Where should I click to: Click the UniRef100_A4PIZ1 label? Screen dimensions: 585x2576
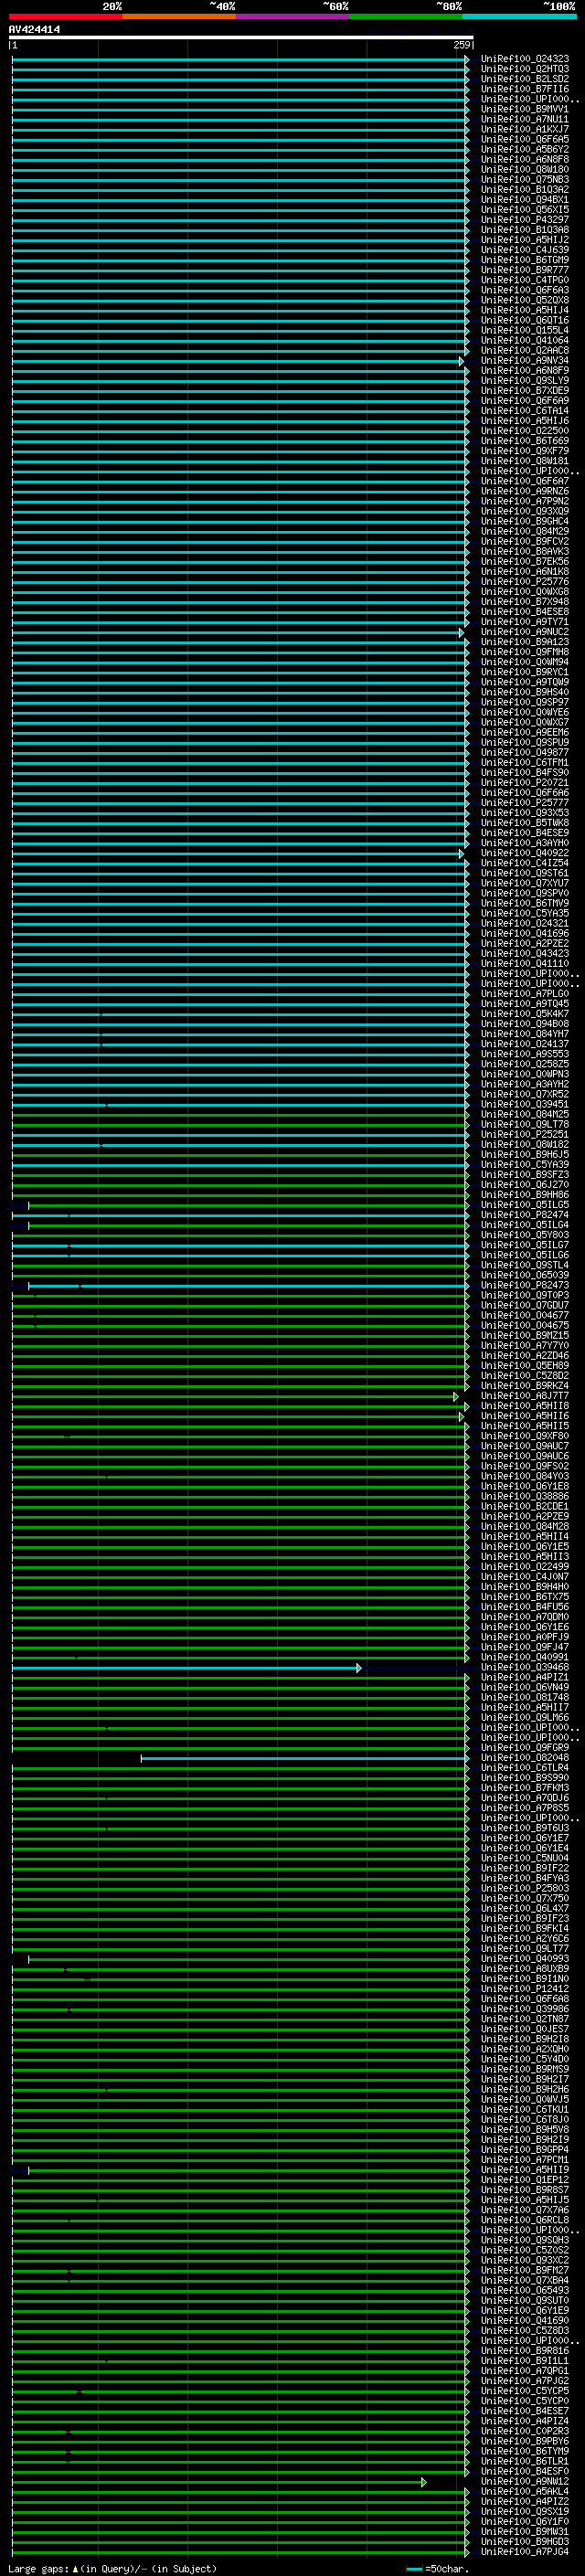pos(525,1677)
